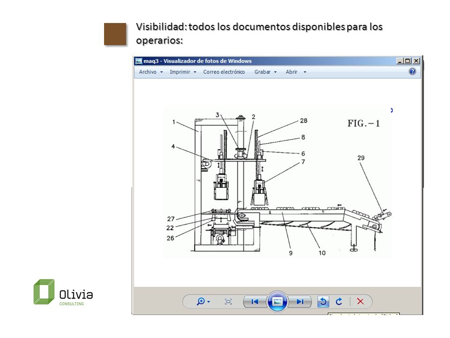Screen dimensions: 450x338
Task: Click the FIG.-1 machine diagram image
Action: [x=277, y=183]
